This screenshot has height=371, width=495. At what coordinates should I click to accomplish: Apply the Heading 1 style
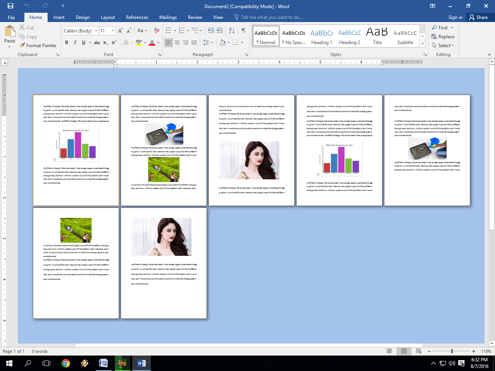click(x=322, y=36)
